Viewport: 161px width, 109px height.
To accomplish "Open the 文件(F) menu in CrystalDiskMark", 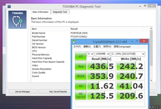I will tap(77, 46).
